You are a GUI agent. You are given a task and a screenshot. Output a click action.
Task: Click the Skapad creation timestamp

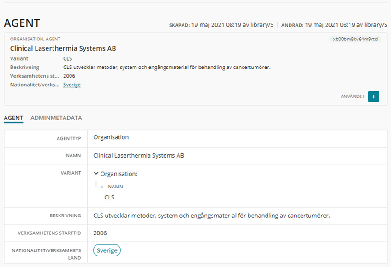(221, 25)
